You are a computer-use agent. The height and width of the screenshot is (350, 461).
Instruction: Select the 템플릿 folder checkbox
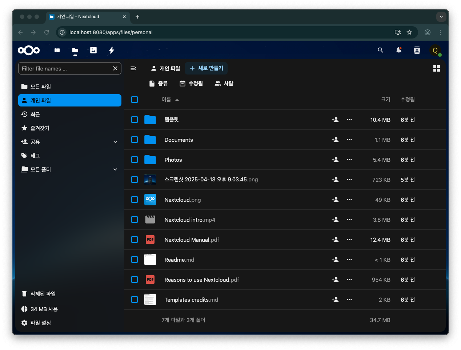click(135, 120)
